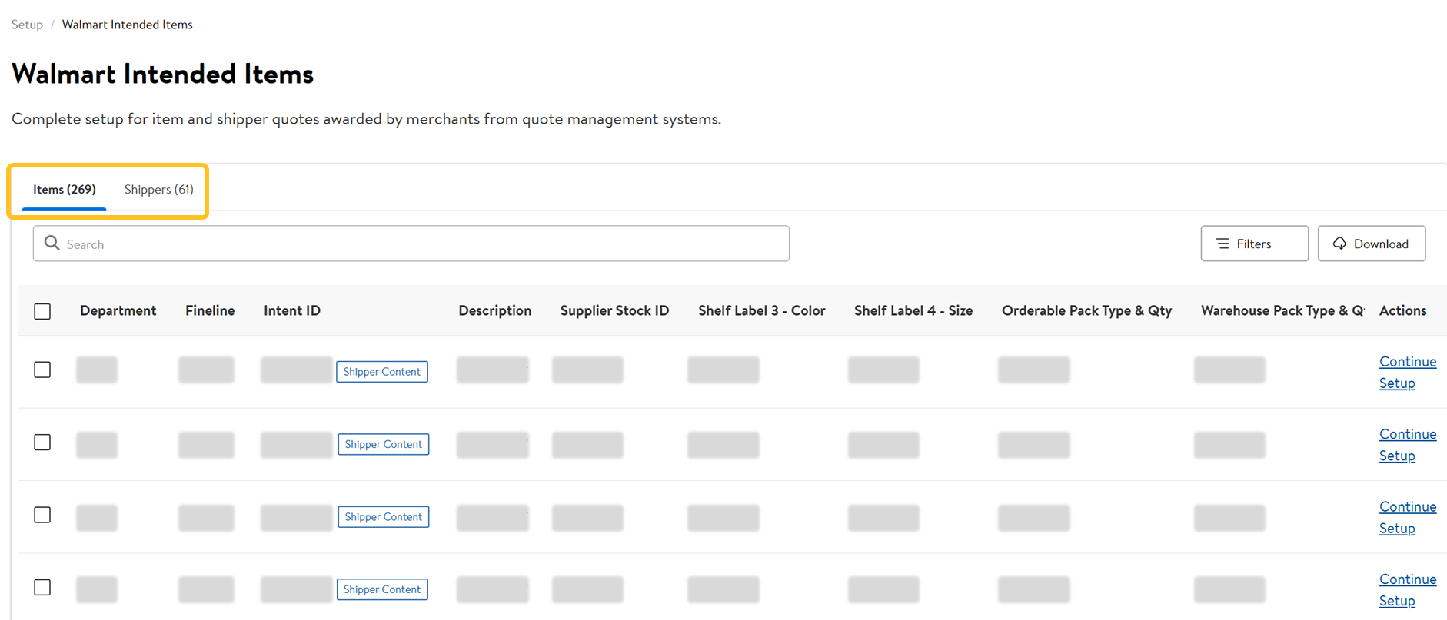Image resolution: width=1447 pixels, height=620 pixels.
Task: Click Shipper Content tag in first row
Action: click(x=382, y=371)
